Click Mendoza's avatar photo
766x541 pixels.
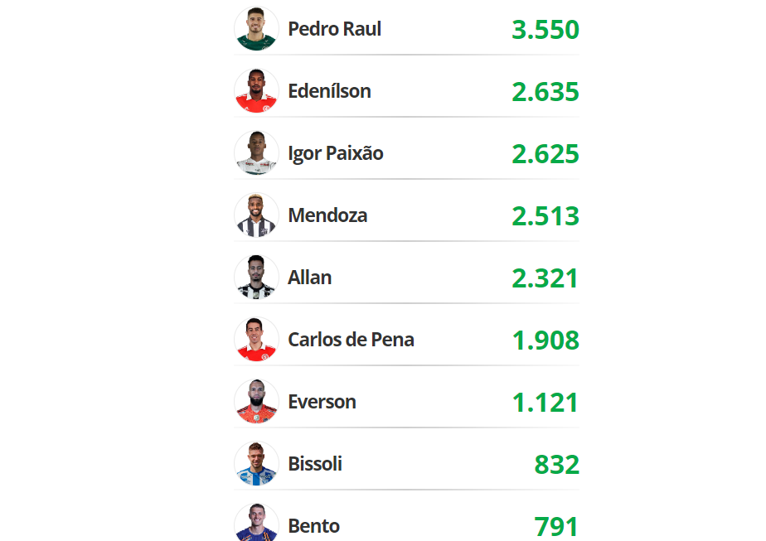coord(256,215)
